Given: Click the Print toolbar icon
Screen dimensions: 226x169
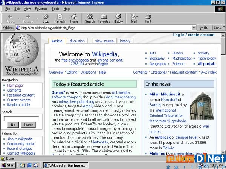Looking at the screenshot, I should pos(148,18).
